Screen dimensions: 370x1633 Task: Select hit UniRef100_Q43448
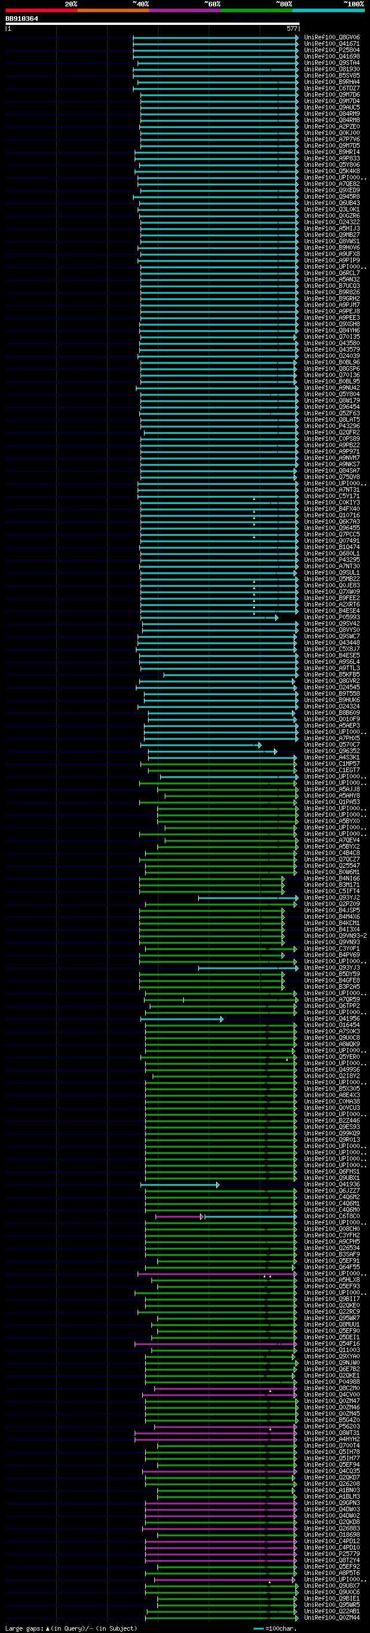point(331,643)
